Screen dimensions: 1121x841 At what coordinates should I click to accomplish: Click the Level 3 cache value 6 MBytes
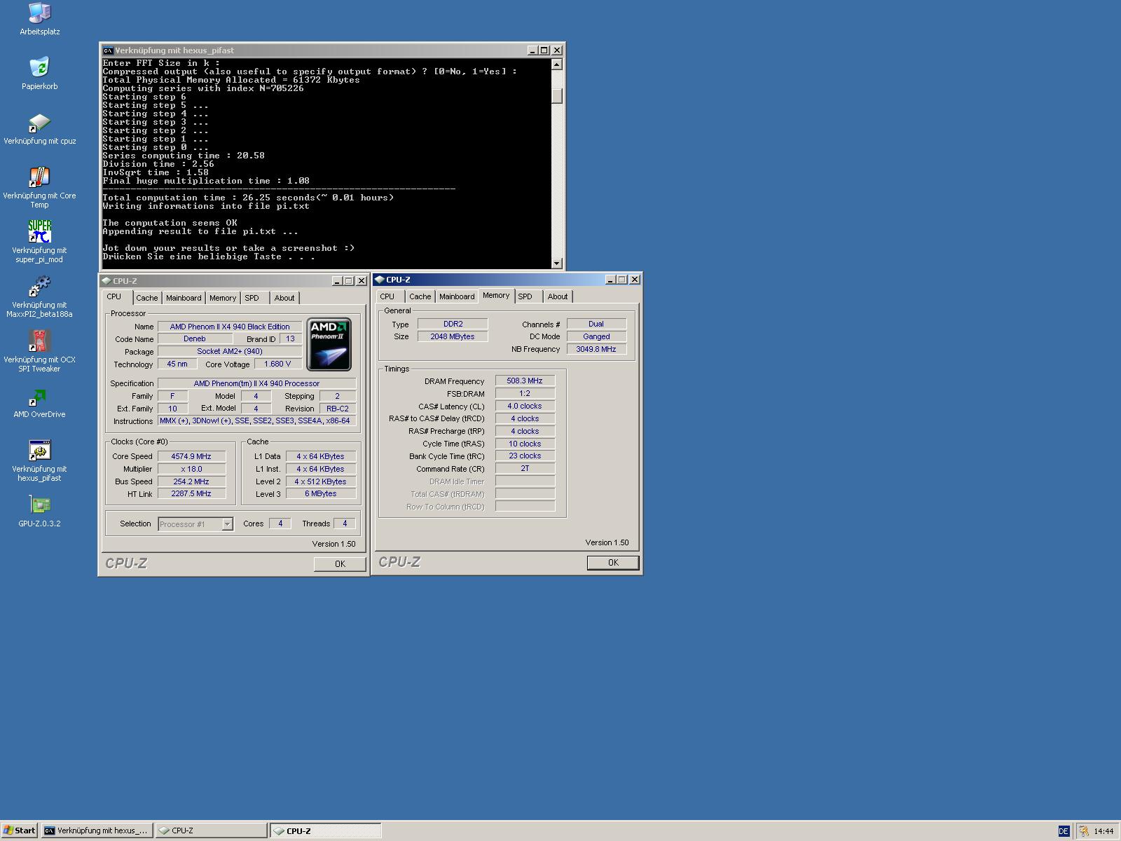click(321, 493)
